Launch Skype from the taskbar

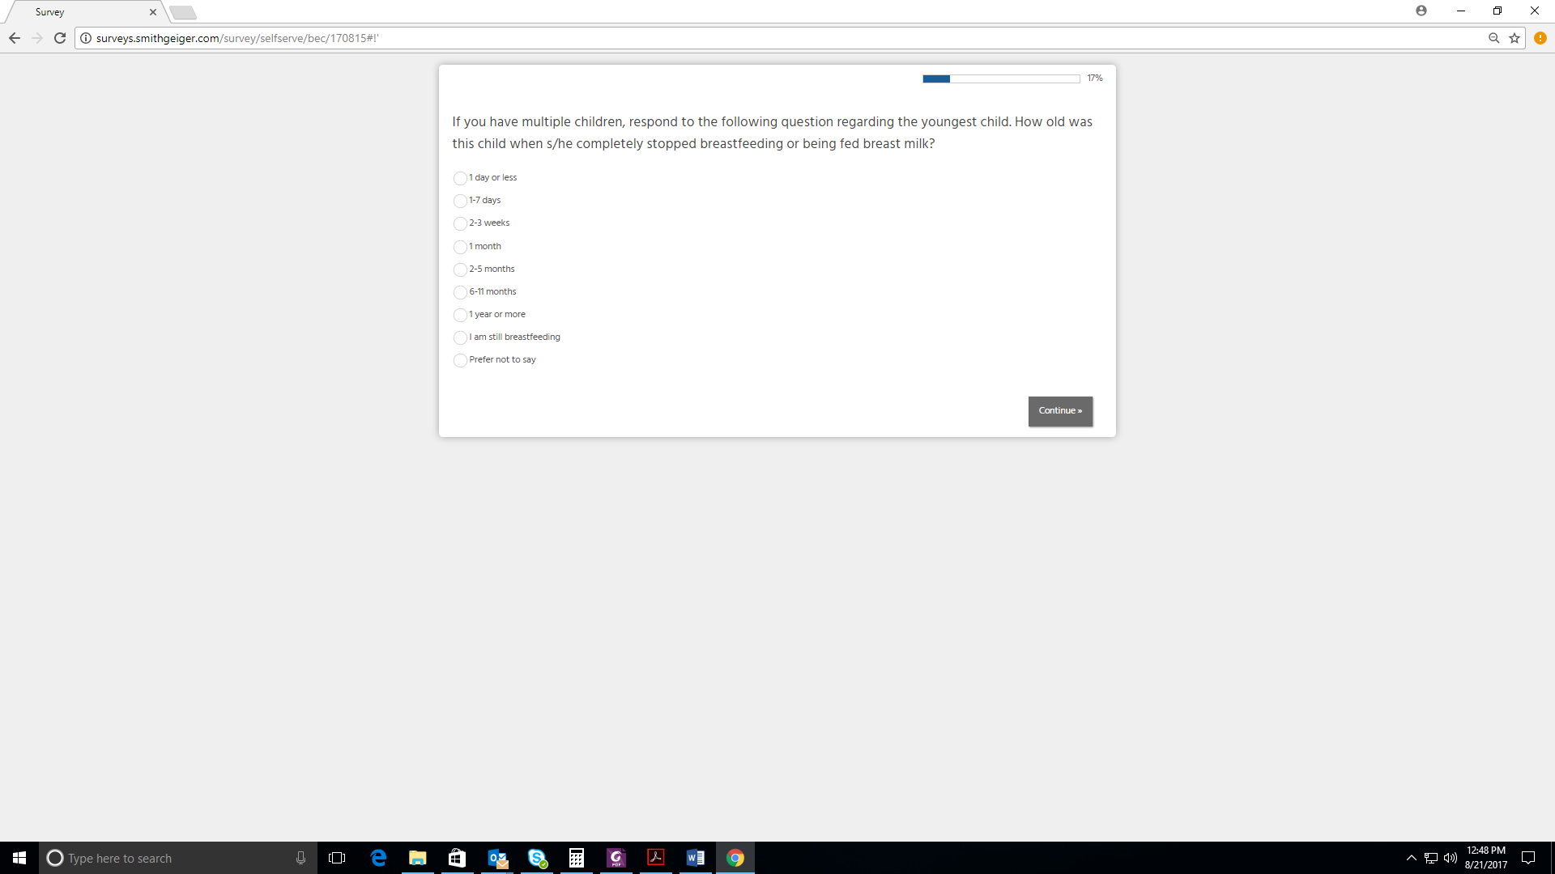(x=537, y=858)
